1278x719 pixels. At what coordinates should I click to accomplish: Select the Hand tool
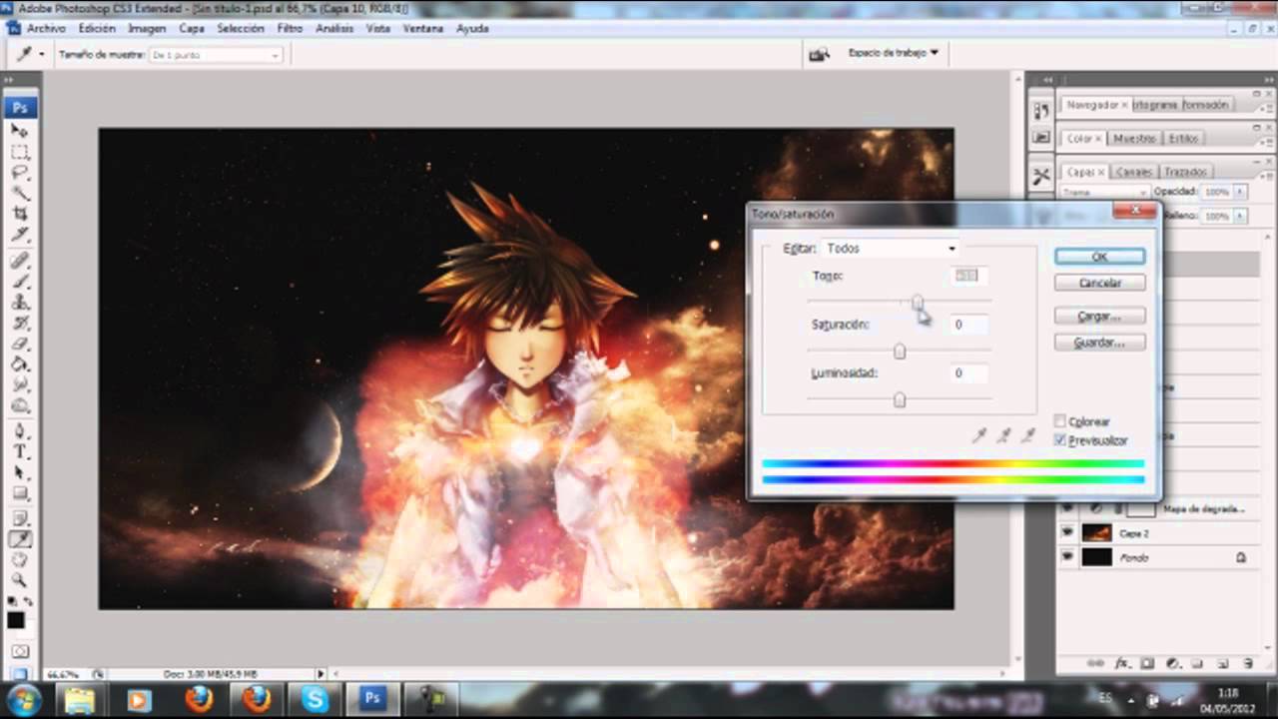[20, 559]
